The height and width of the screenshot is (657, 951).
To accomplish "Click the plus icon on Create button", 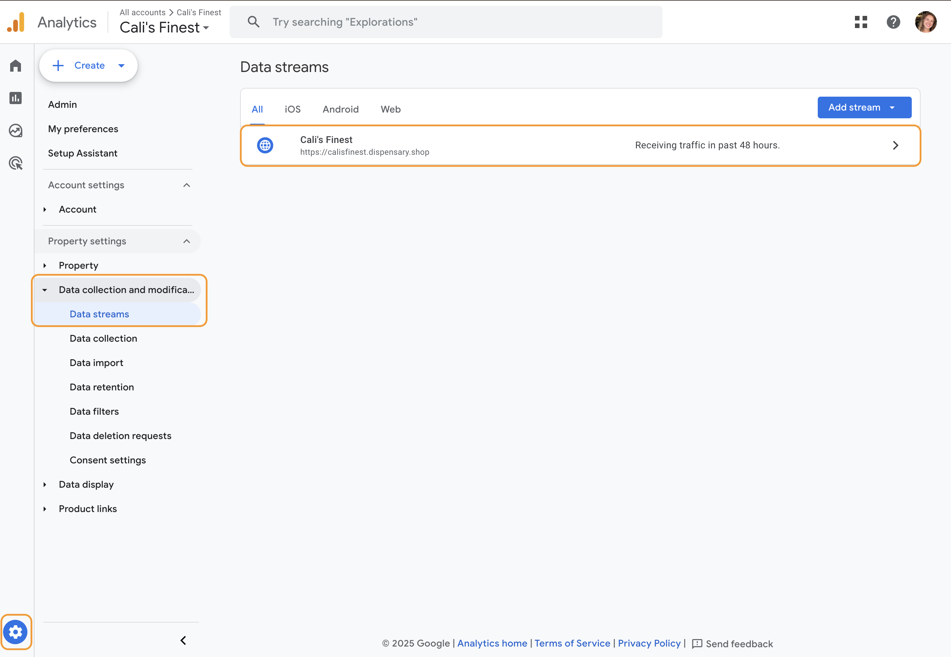I will pos(59,66).
